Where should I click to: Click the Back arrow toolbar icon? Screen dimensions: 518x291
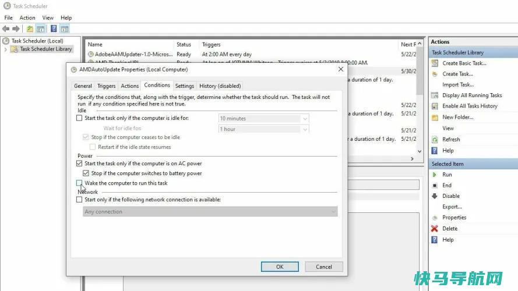point(6,29)
